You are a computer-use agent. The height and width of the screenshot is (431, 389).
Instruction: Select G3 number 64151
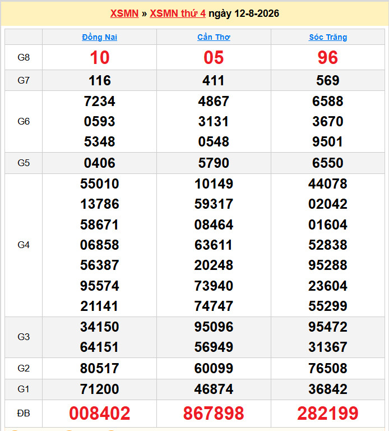[99, 347]
